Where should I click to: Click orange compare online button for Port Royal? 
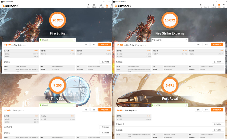click(217, 110)
